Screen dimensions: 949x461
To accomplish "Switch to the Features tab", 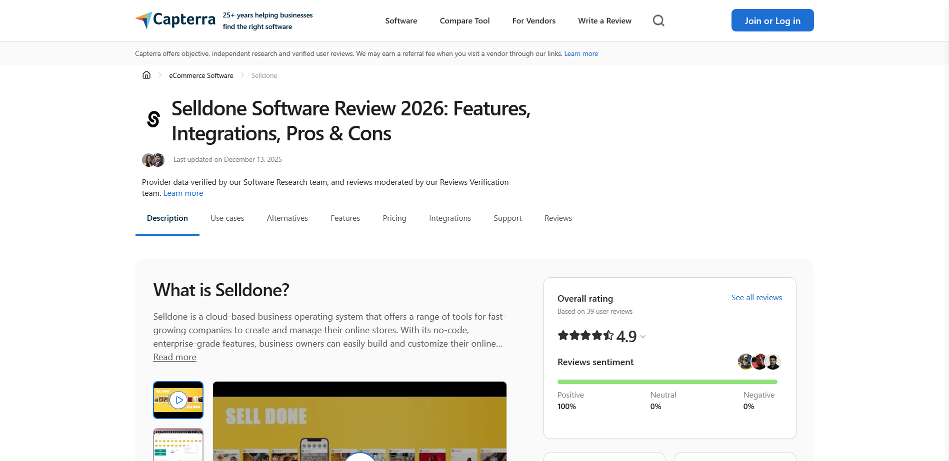I will tap(345, 218).
